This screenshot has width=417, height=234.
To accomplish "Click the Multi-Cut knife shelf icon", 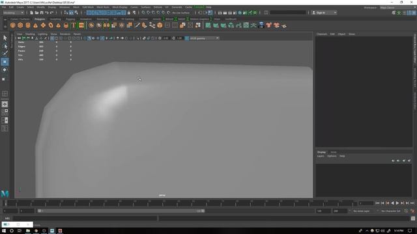I will point(137,25).
